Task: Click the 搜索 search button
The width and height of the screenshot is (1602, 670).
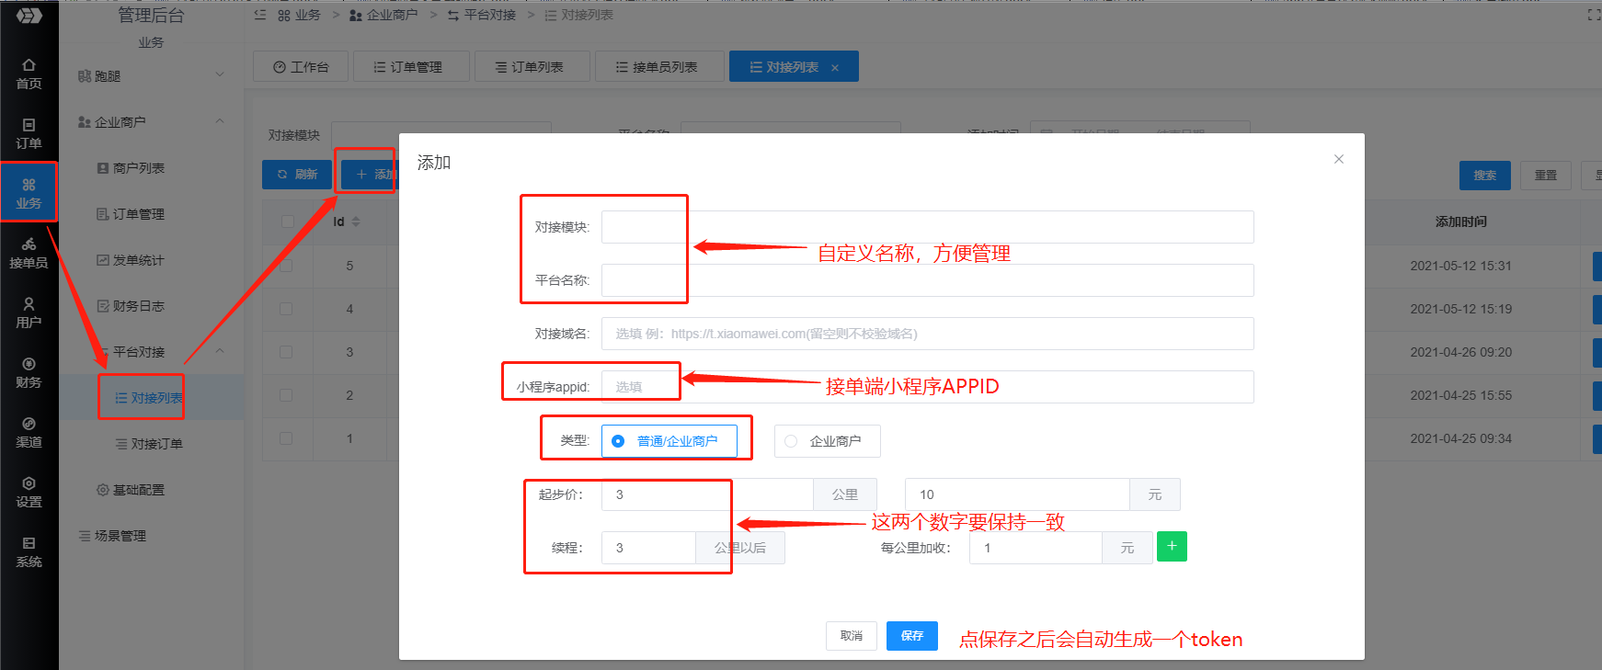Action: coord(1485,176)
